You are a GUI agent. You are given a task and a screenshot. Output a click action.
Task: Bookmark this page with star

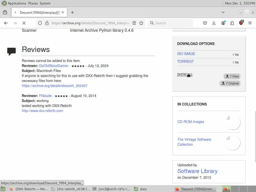click(141, 23)
